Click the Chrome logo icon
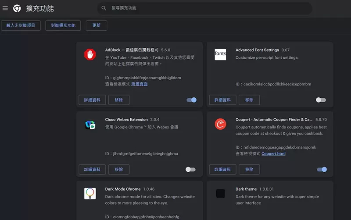The width and height of the screenshot is (351, 220). tap(17, 8)
